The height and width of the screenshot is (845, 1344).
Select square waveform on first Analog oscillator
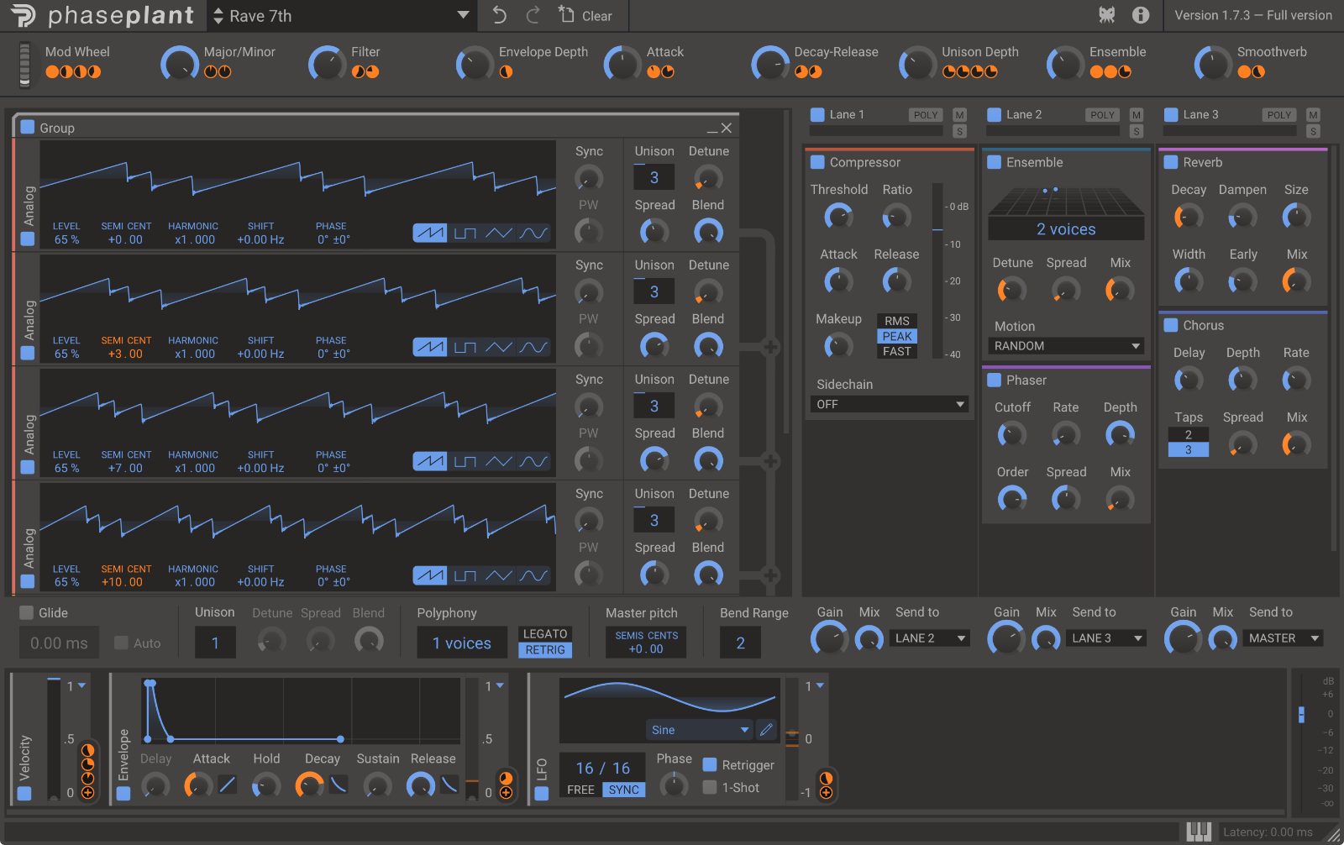(x=465, y=233)
